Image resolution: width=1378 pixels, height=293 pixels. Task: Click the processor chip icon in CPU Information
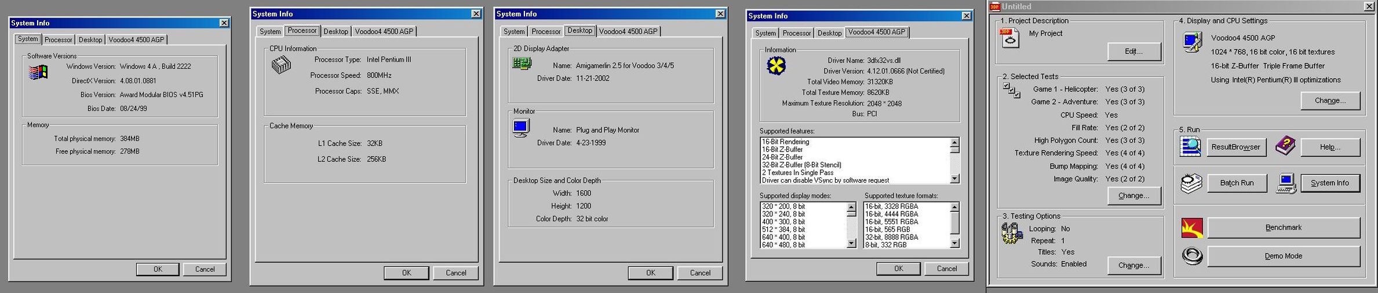click(x=281, y=65)
